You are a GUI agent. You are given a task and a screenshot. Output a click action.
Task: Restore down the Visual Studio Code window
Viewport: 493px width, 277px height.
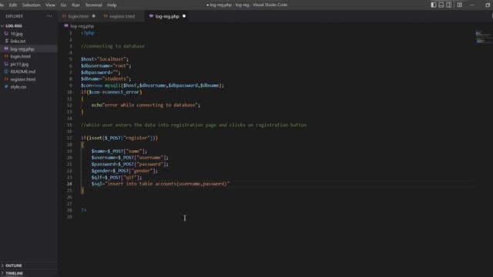[x=488, y=5]
